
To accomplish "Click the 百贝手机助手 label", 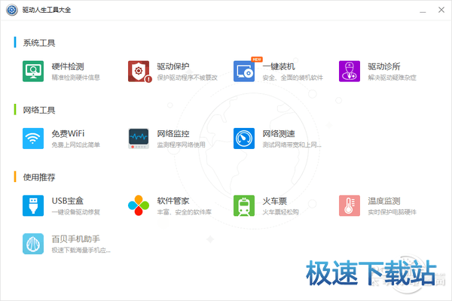I will [76, 239].
